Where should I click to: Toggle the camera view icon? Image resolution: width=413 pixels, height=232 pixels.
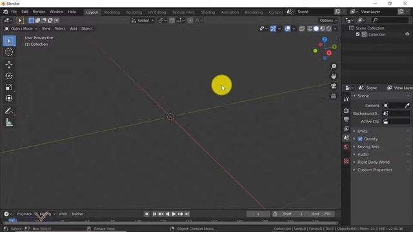(334, 86)
